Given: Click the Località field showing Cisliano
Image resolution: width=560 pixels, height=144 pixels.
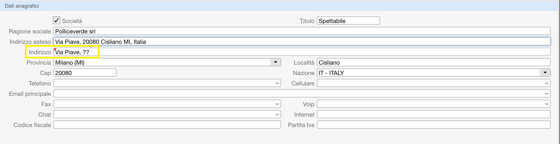Looking at the screenshot, I should (x=433, y=62).
